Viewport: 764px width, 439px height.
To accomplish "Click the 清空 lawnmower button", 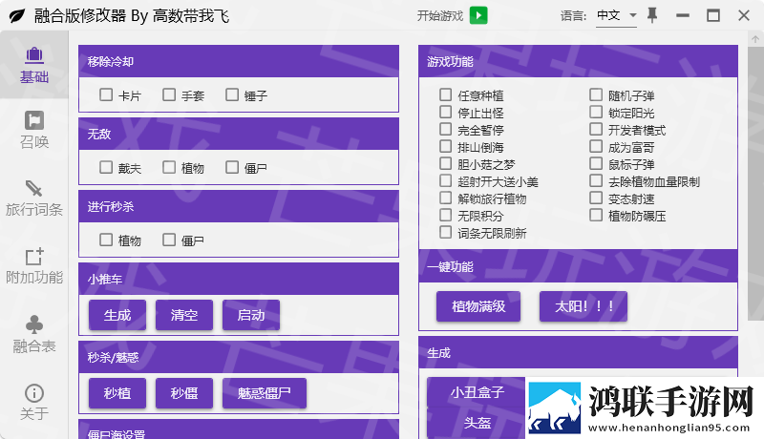I will pyautogui.click(x=184, y=315).
